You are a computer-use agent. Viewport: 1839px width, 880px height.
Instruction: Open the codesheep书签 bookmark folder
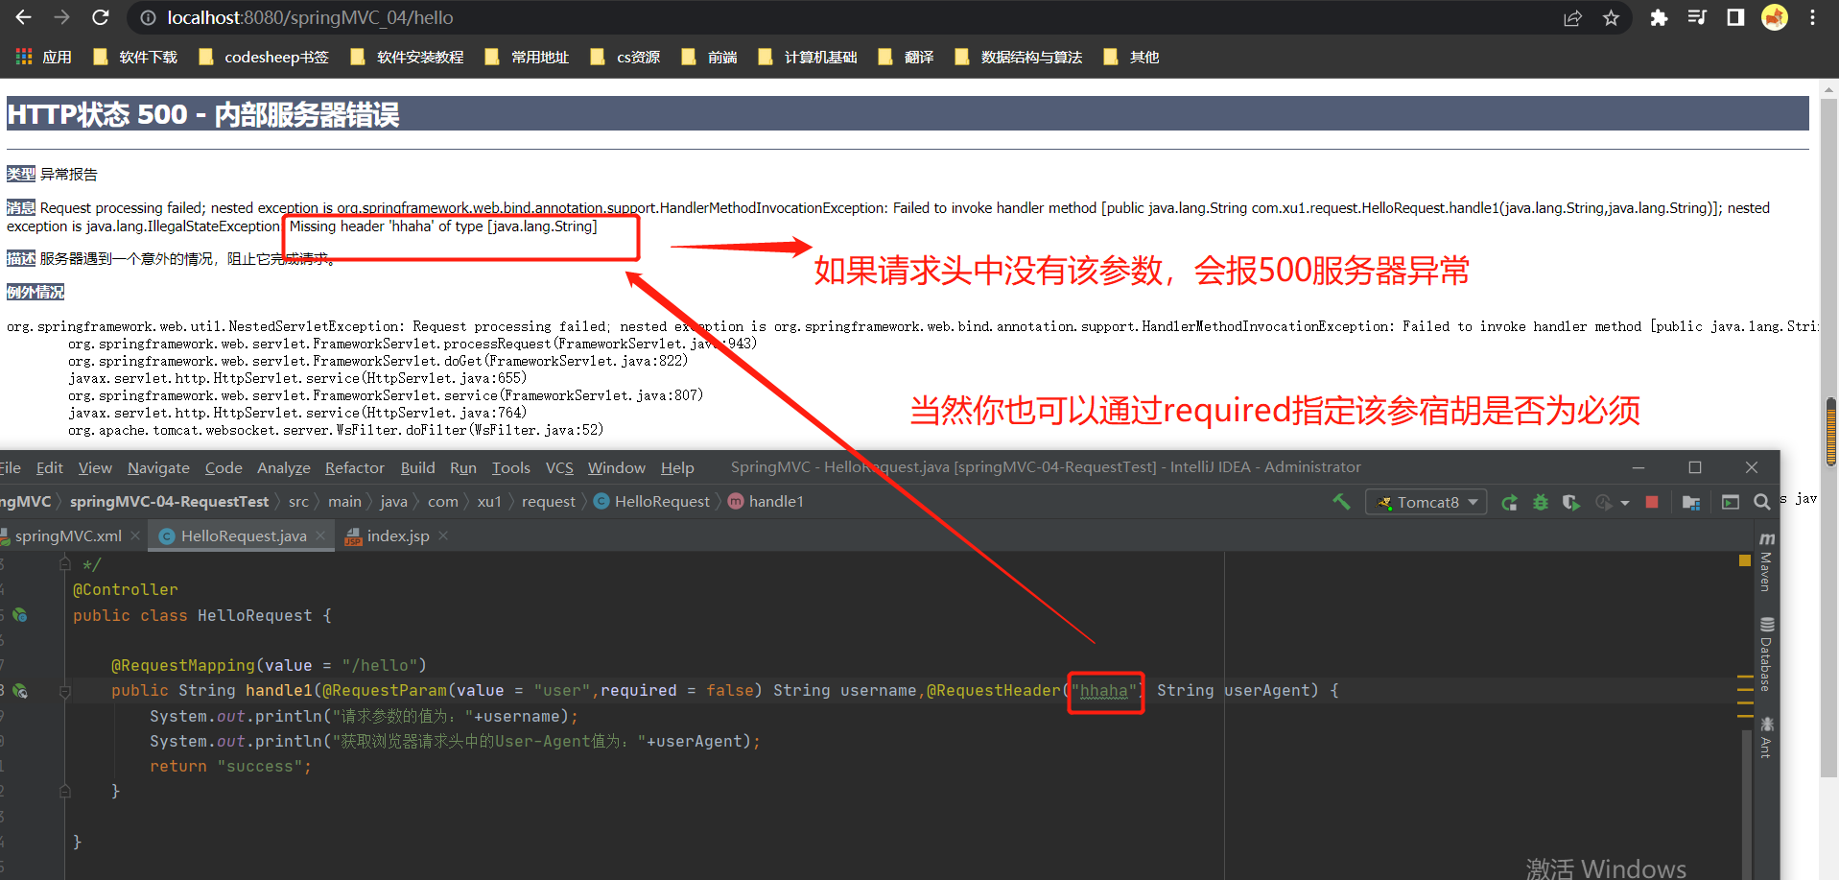(x=263, y=57)
